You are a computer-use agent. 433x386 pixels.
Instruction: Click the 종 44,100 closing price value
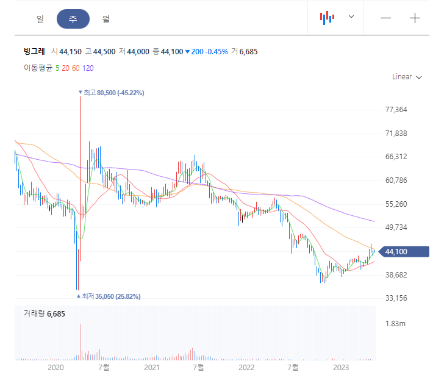[168, 52]
